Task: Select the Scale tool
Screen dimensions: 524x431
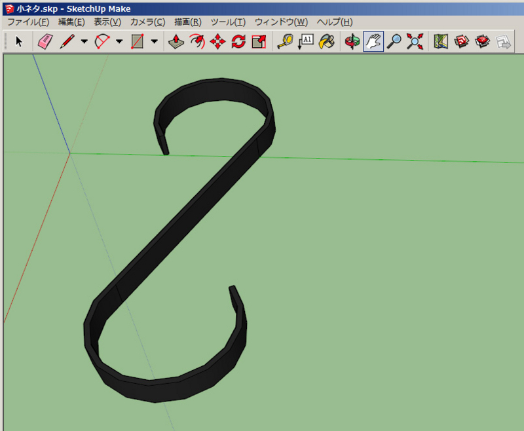Action: (x=259, y=41)
